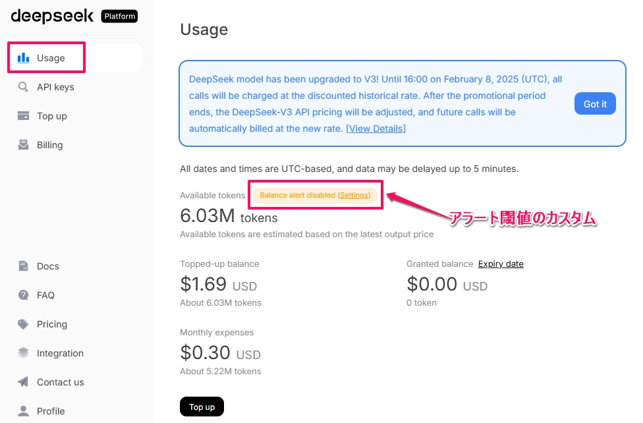The height and width of the screenshot is (423, 643).
Task: Click the UTC-based dates notice text
Action: pos(349,169)
